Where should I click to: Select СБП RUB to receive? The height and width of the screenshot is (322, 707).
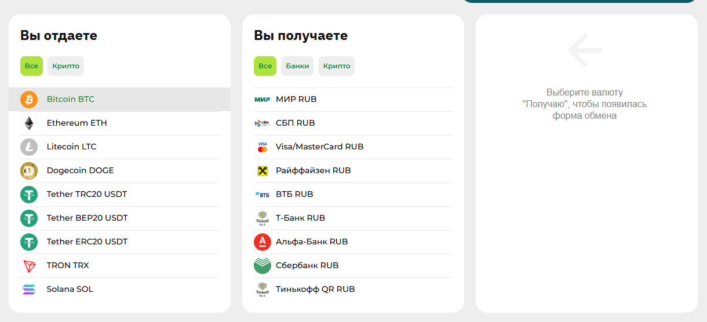[x=353, y=123]
